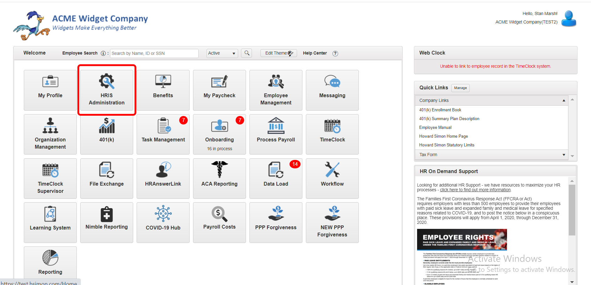The width and height of the screenshot is (591, 285).
Task: Expand the Tax Form section
Action: pyautogui.click(x=492, y=155)
